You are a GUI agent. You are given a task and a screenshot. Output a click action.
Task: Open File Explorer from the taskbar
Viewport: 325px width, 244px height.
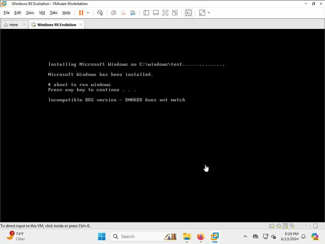coord(187,236)
